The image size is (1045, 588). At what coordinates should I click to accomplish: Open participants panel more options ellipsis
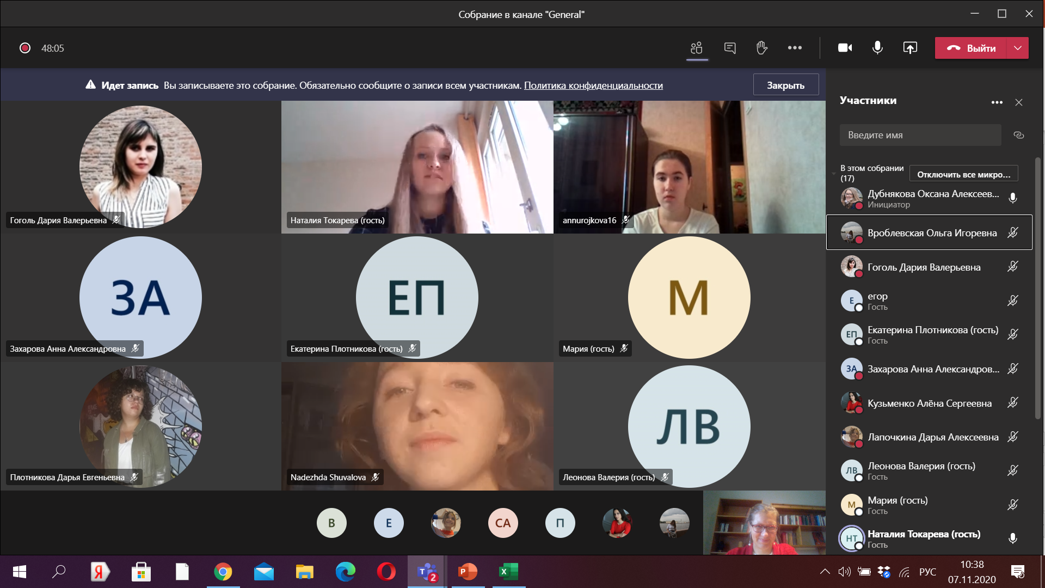click(997, 102)
